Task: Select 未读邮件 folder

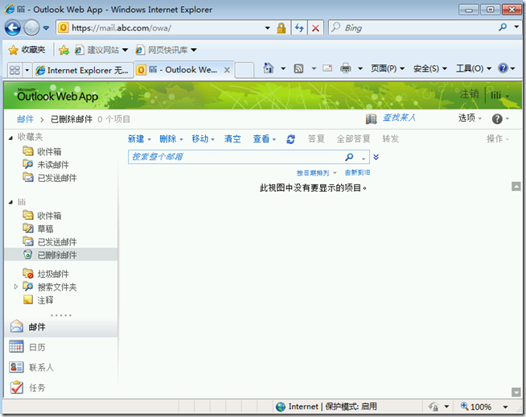Action: (x=46, y=164)
